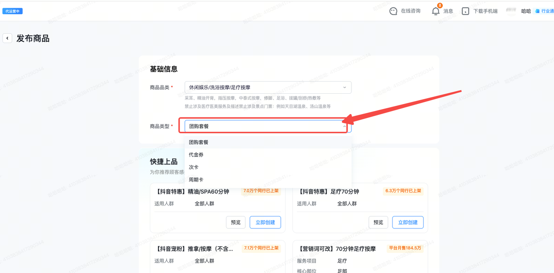Click the hint line starting with 禁止涉及医疗医美服务
554x273 pixels.
pos(258,106)
